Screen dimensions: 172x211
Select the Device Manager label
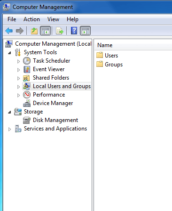click(53, 103)
